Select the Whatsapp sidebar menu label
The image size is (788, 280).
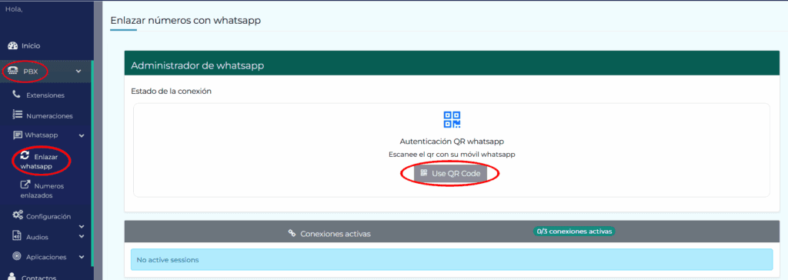pyautogui.click(x=42, y=135)
